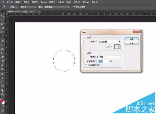Open the Edit (E) menu

click(18, 2)
